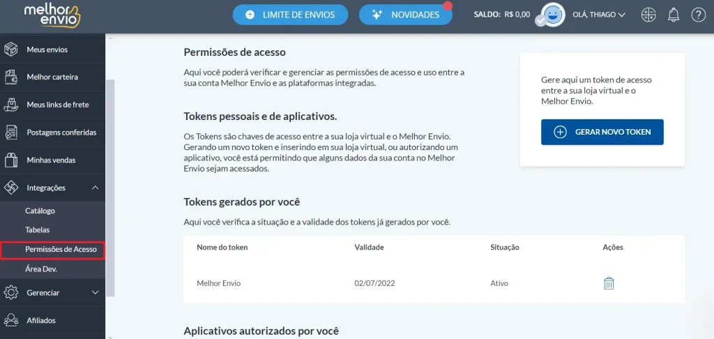Click the Saldo R$ 0,00 balance

[x=502, y=15]
